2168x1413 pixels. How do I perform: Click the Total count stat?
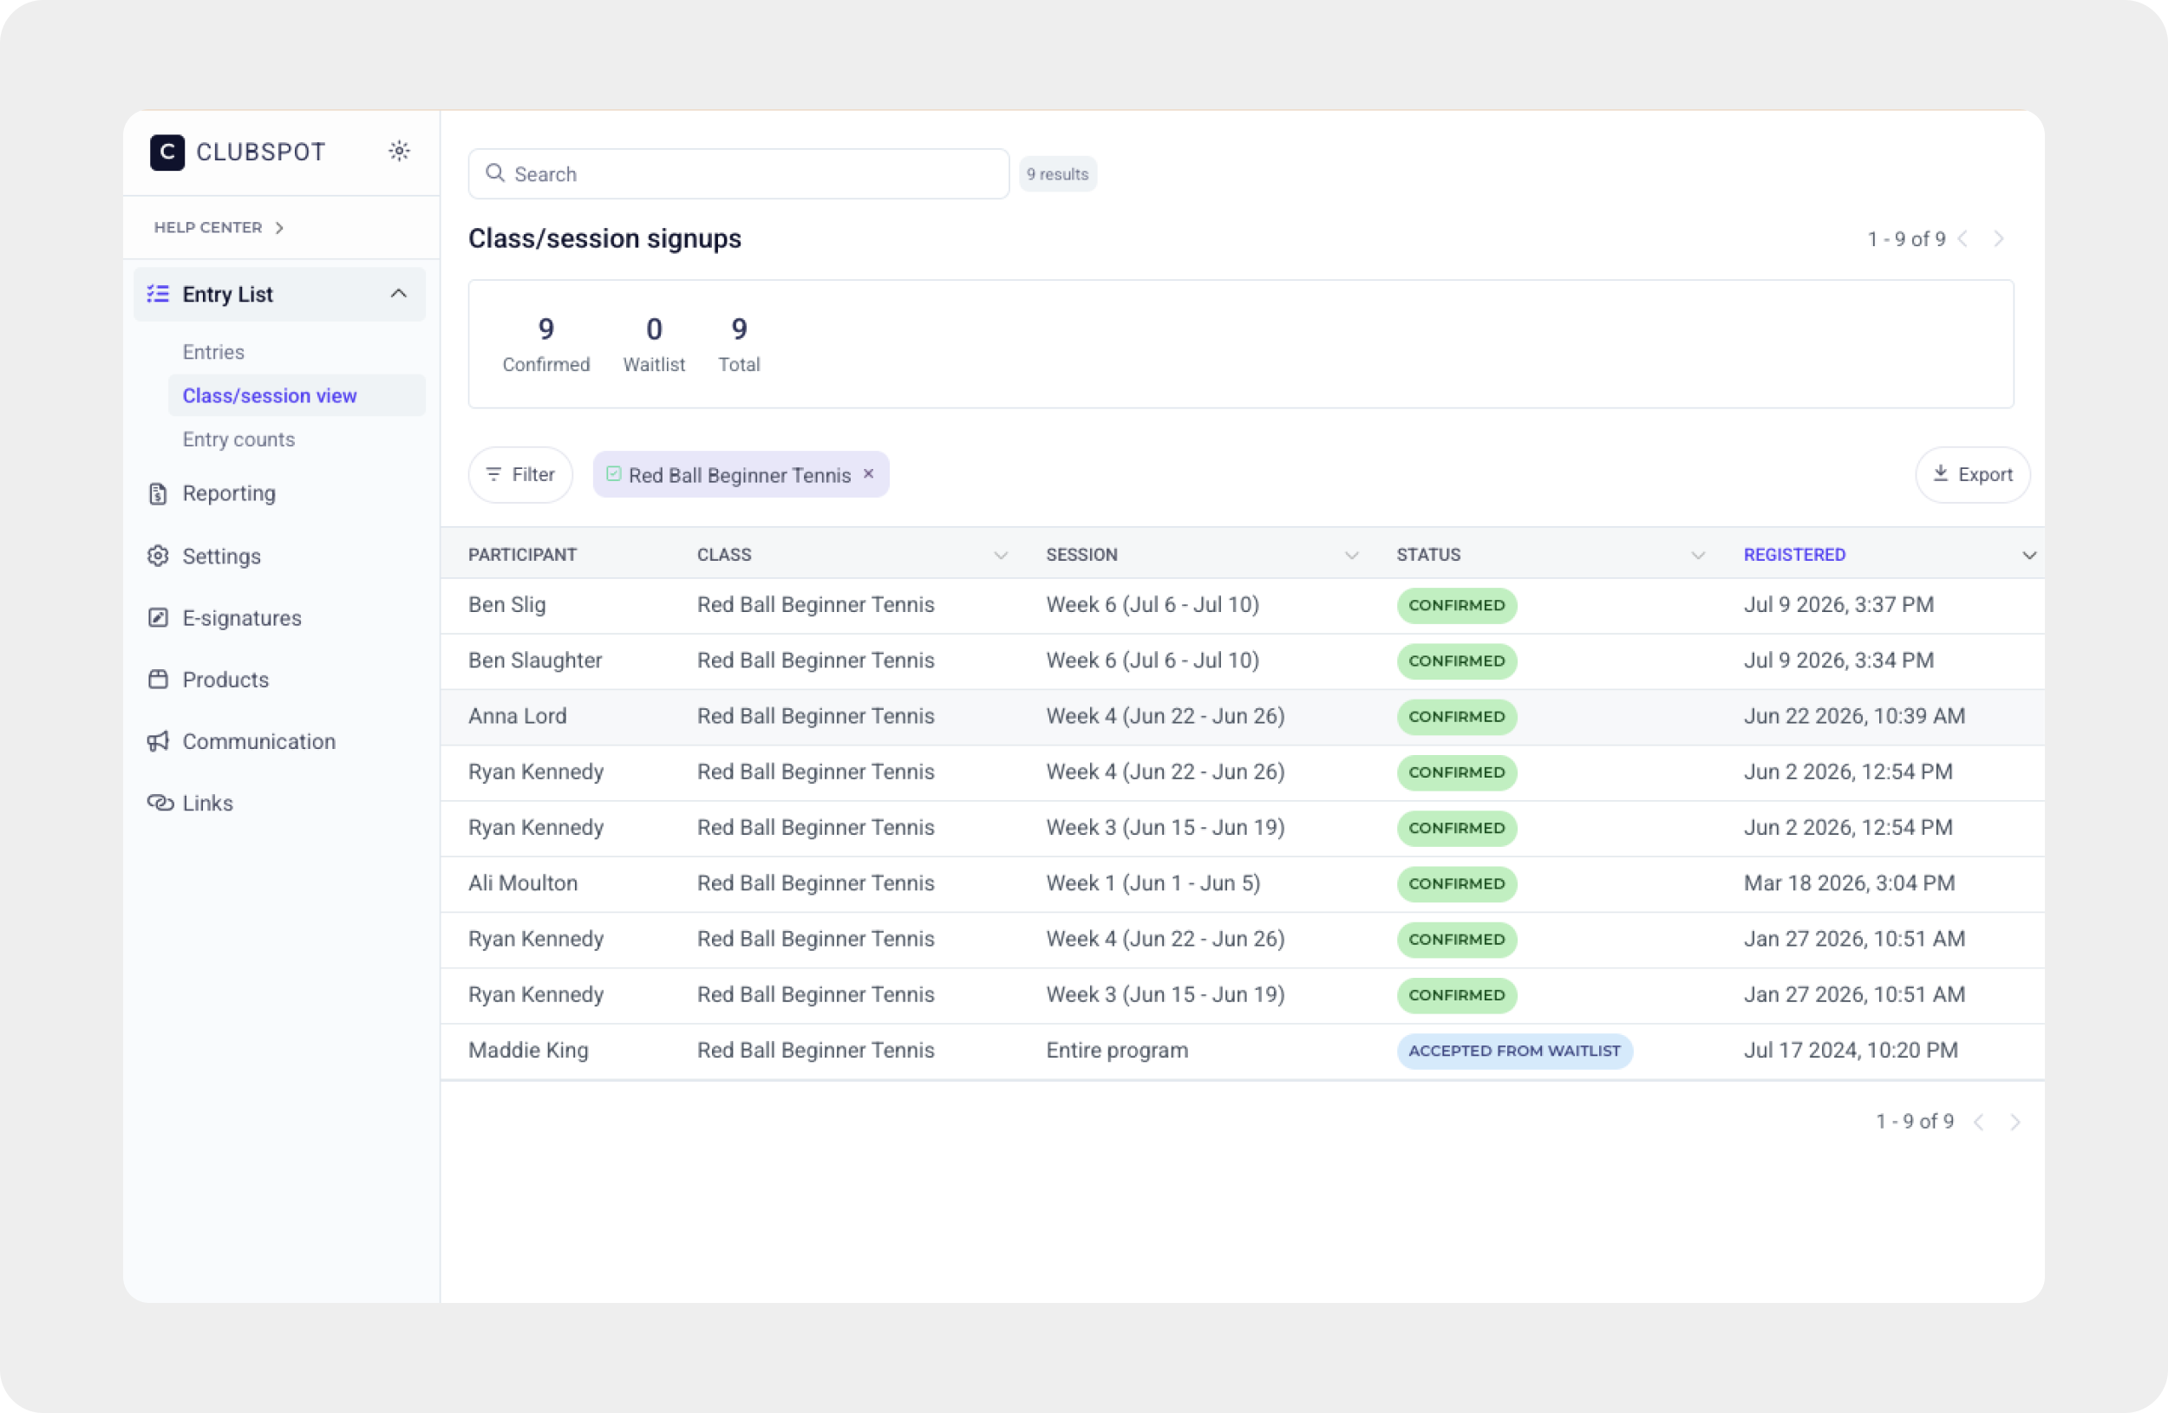pyautogui.click(x=739, y=344)
